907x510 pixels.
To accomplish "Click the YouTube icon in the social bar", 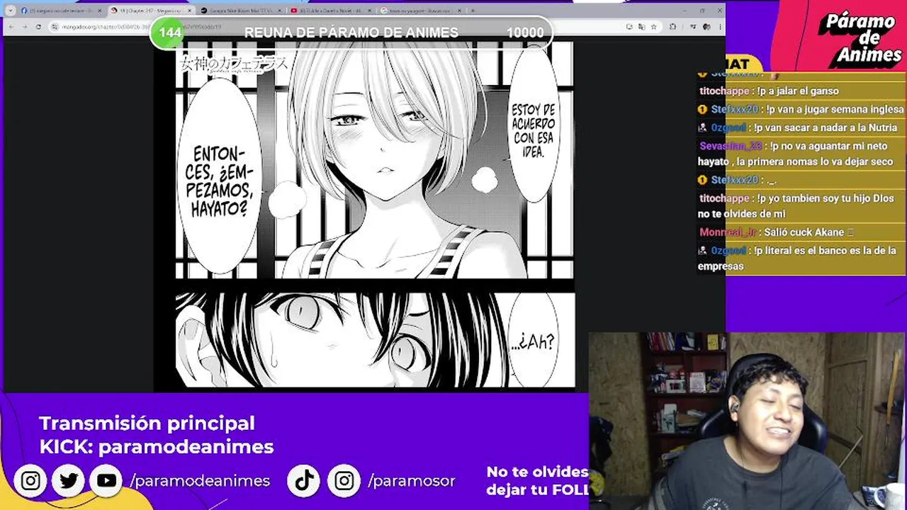I will pos(107,481).
